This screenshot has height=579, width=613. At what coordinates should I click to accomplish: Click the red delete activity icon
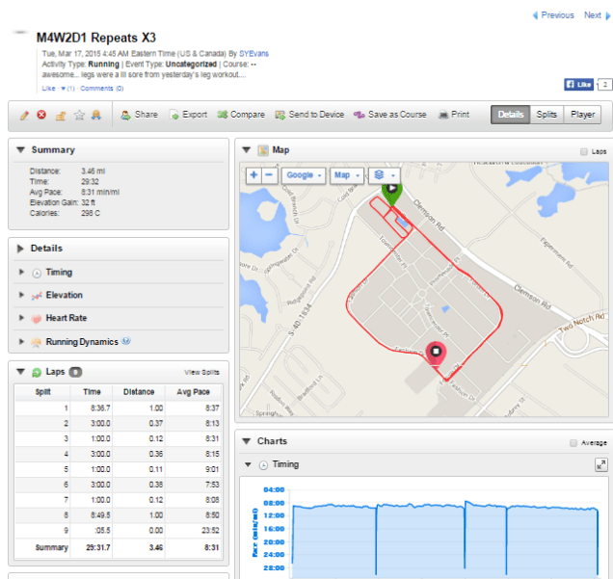pos(41,115)
